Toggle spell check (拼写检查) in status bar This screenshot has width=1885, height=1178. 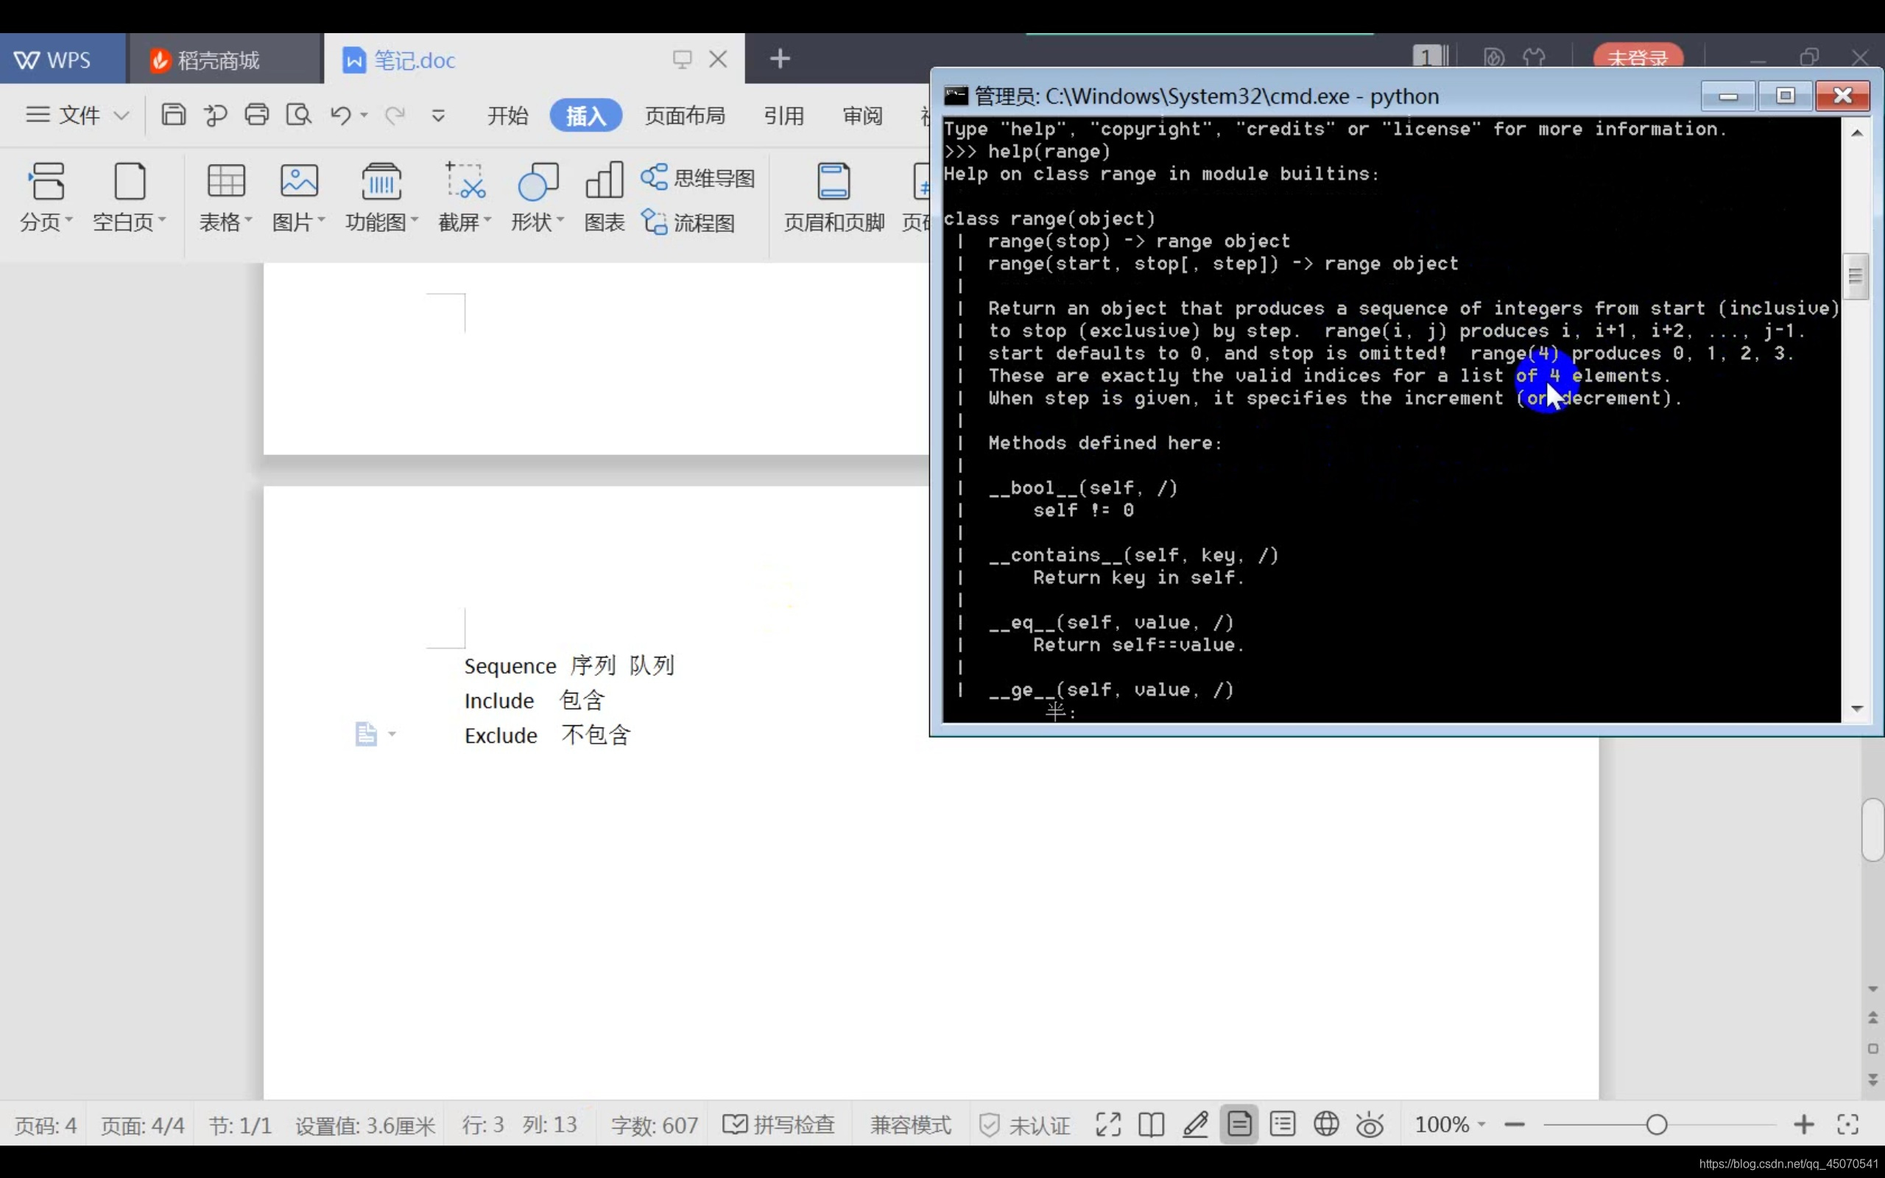(779, 1124)
